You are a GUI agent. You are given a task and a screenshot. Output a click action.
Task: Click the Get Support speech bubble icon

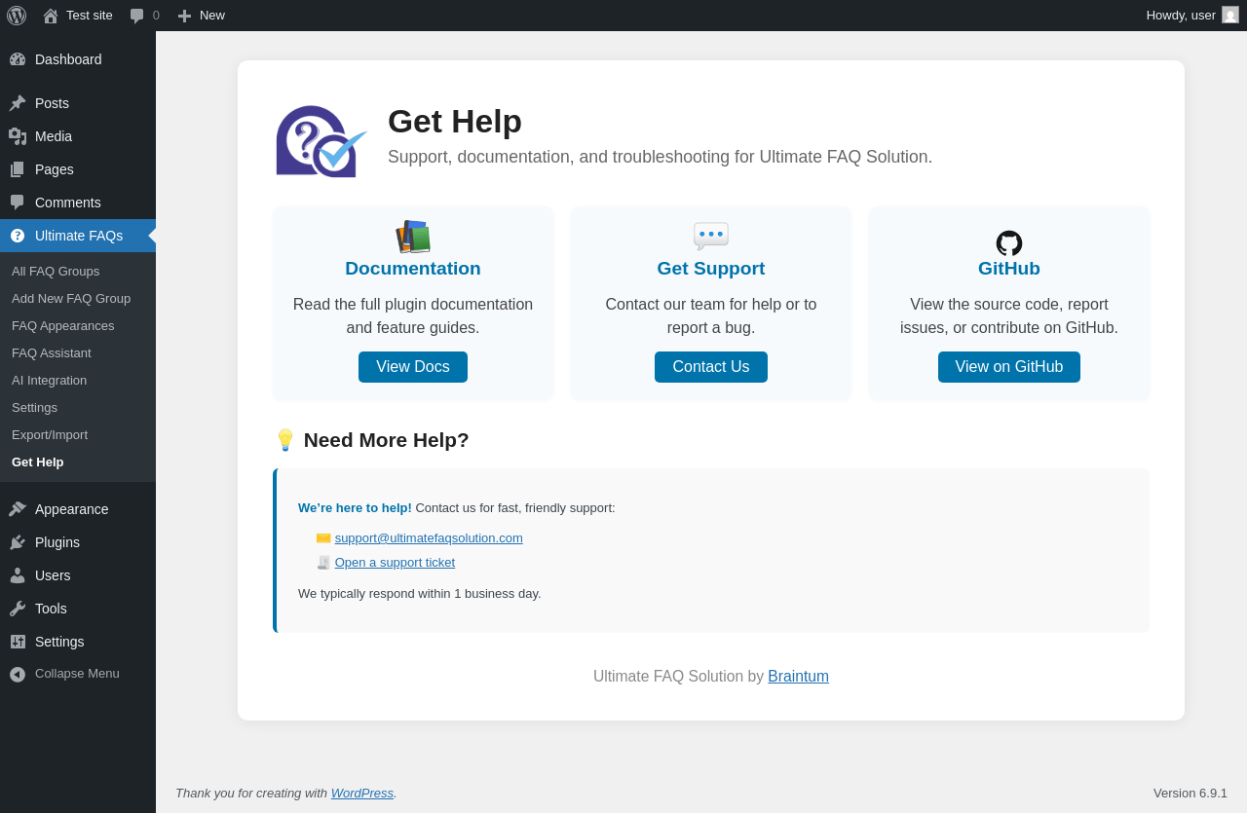pos(711,237)
